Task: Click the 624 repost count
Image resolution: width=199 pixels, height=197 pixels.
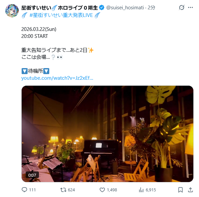Action: point(71,190)
